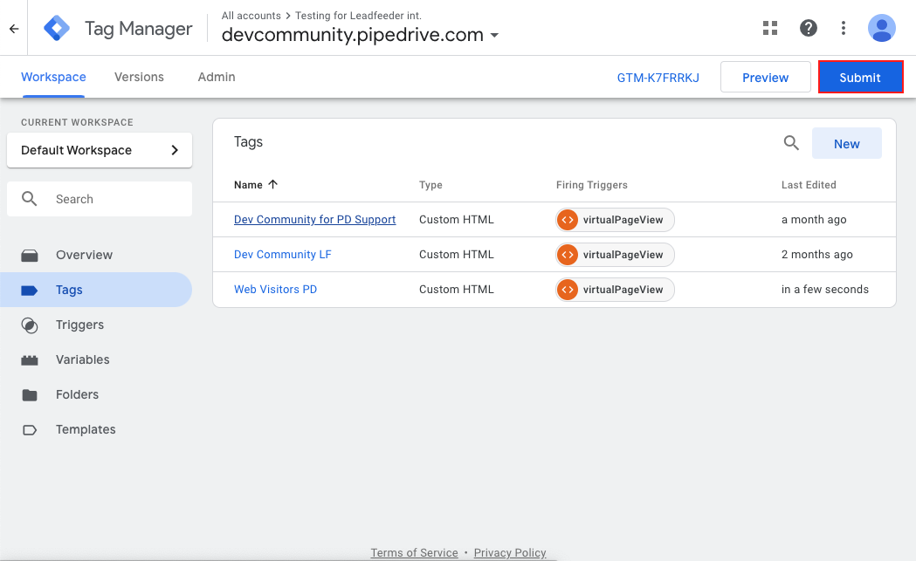Open the Dev Community LF tag
Image resolution: width=916 pixels, height=561 pixels.
(x=283, y=255)
